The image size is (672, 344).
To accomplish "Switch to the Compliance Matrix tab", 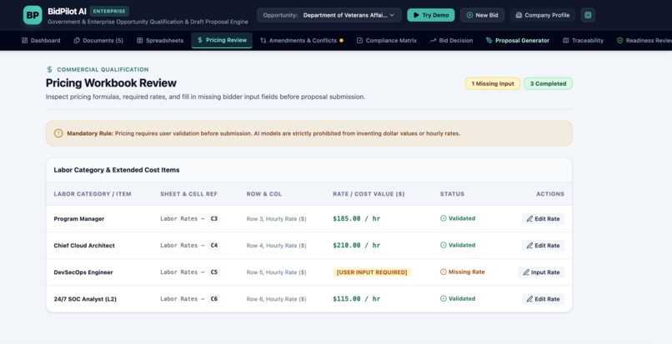I will click(x=386, y=40).
